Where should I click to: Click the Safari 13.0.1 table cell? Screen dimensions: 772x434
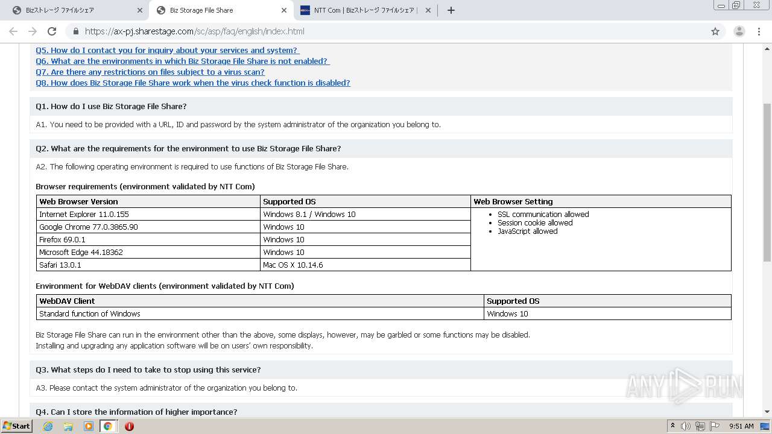[x=148, y=265]
